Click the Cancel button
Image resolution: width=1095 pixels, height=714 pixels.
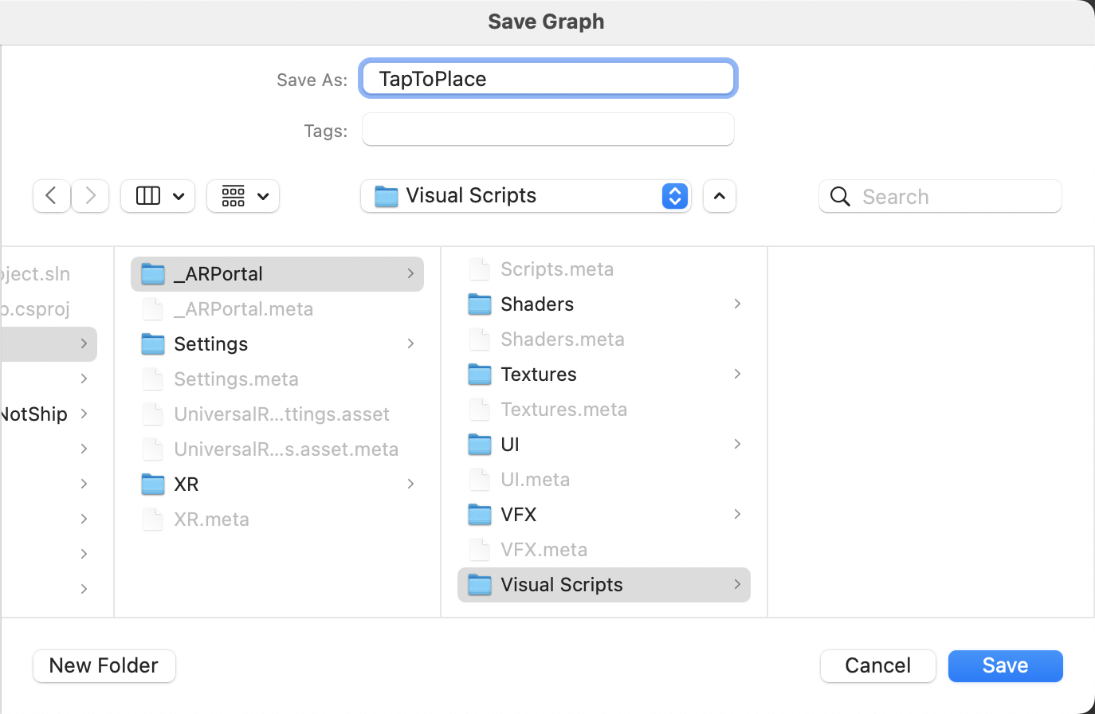coord(877,665)
